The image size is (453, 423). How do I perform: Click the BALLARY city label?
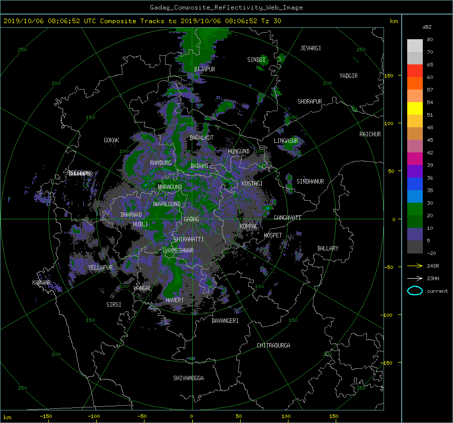(328, 248)
